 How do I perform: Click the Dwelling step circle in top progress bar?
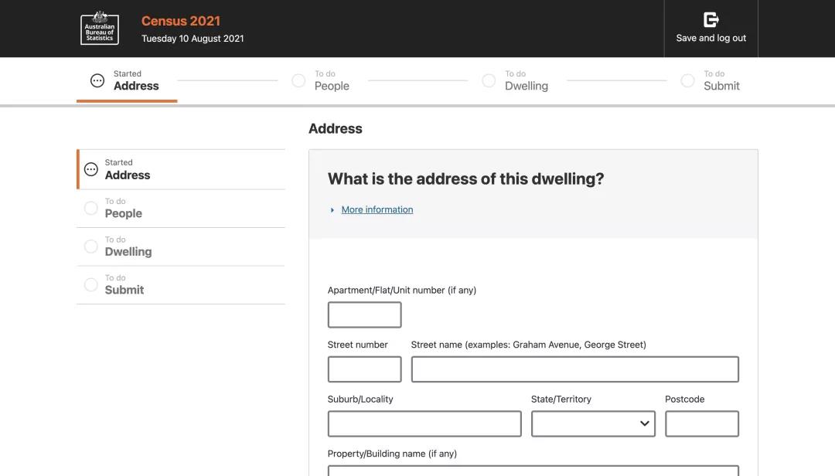489,80
